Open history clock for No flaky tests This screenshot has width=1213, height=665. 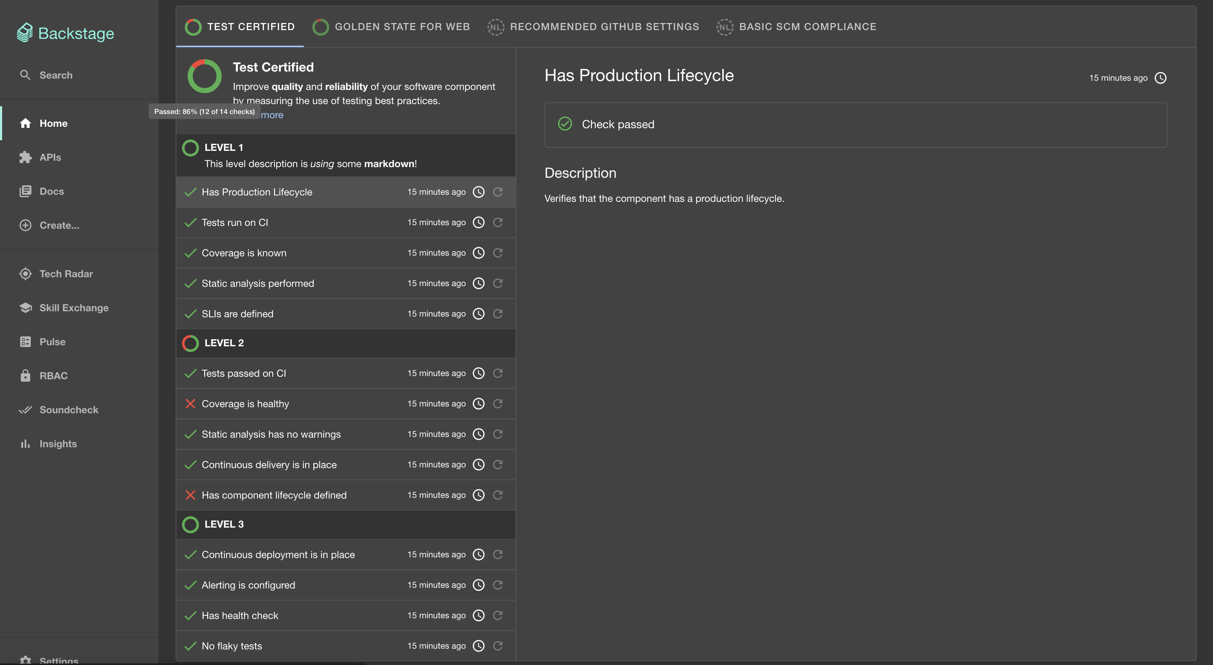[x=478, y=646]
